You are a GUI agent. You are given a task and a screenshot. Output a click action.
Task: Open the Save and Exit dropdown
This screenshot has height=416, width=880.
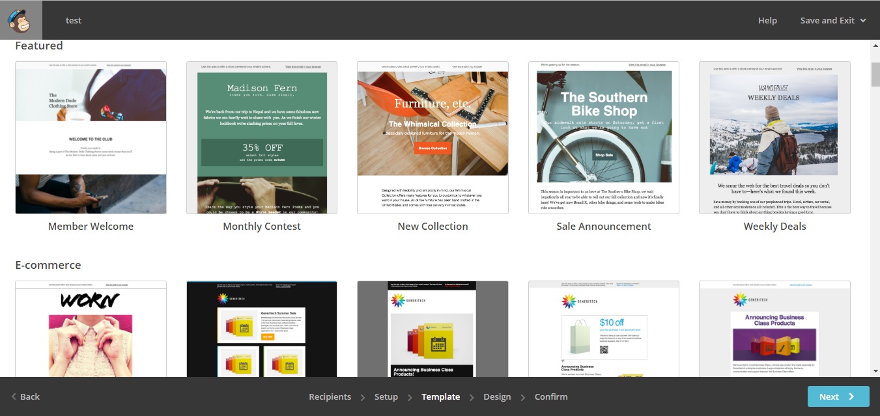click(x=832, y=20)
